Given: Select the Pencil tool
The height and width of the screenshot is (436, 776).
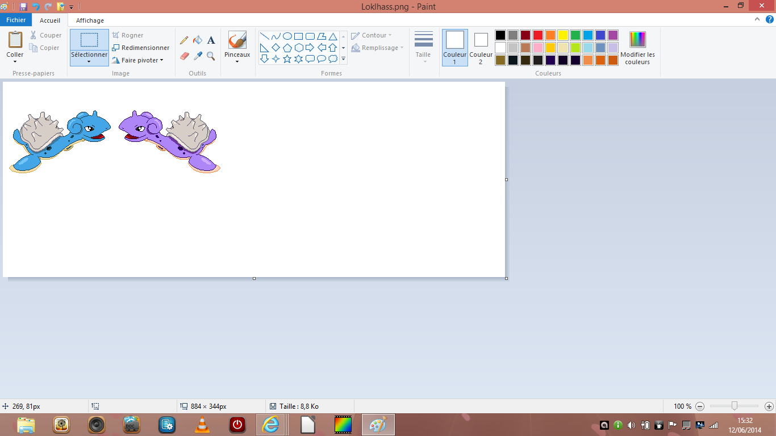Looking at the screenshot, I should (x=184, y=40).
